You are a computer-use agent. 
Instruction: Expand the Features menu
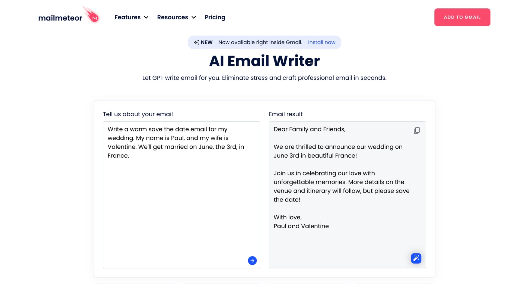click(127, 17)
